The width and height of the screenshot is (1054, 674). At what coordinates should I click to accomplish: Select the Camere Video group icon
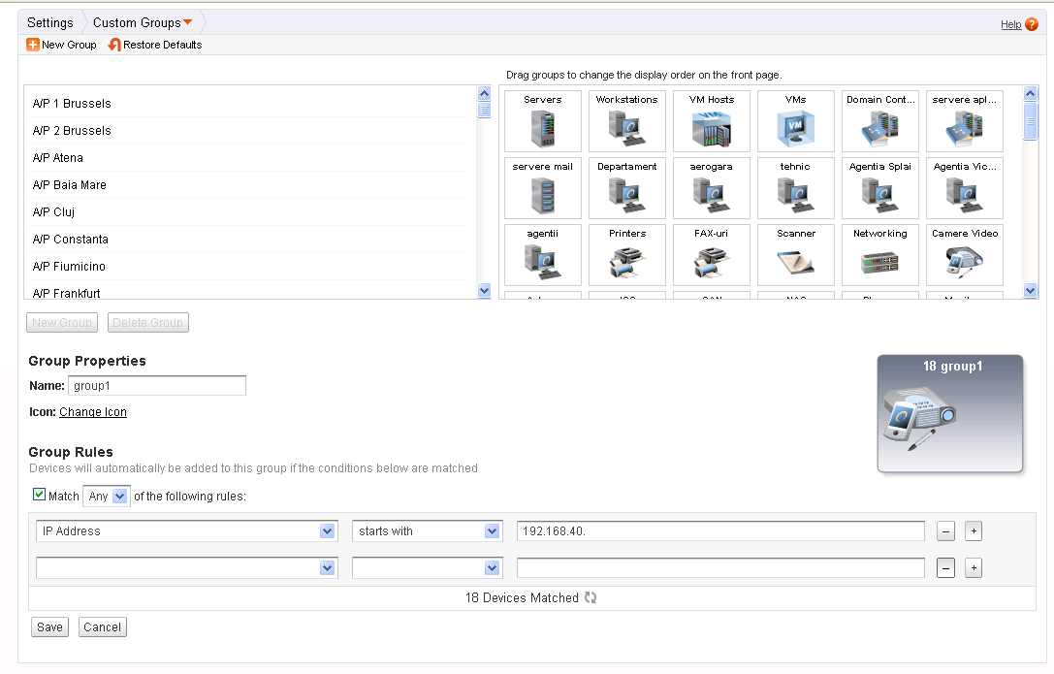click(964, 255)
